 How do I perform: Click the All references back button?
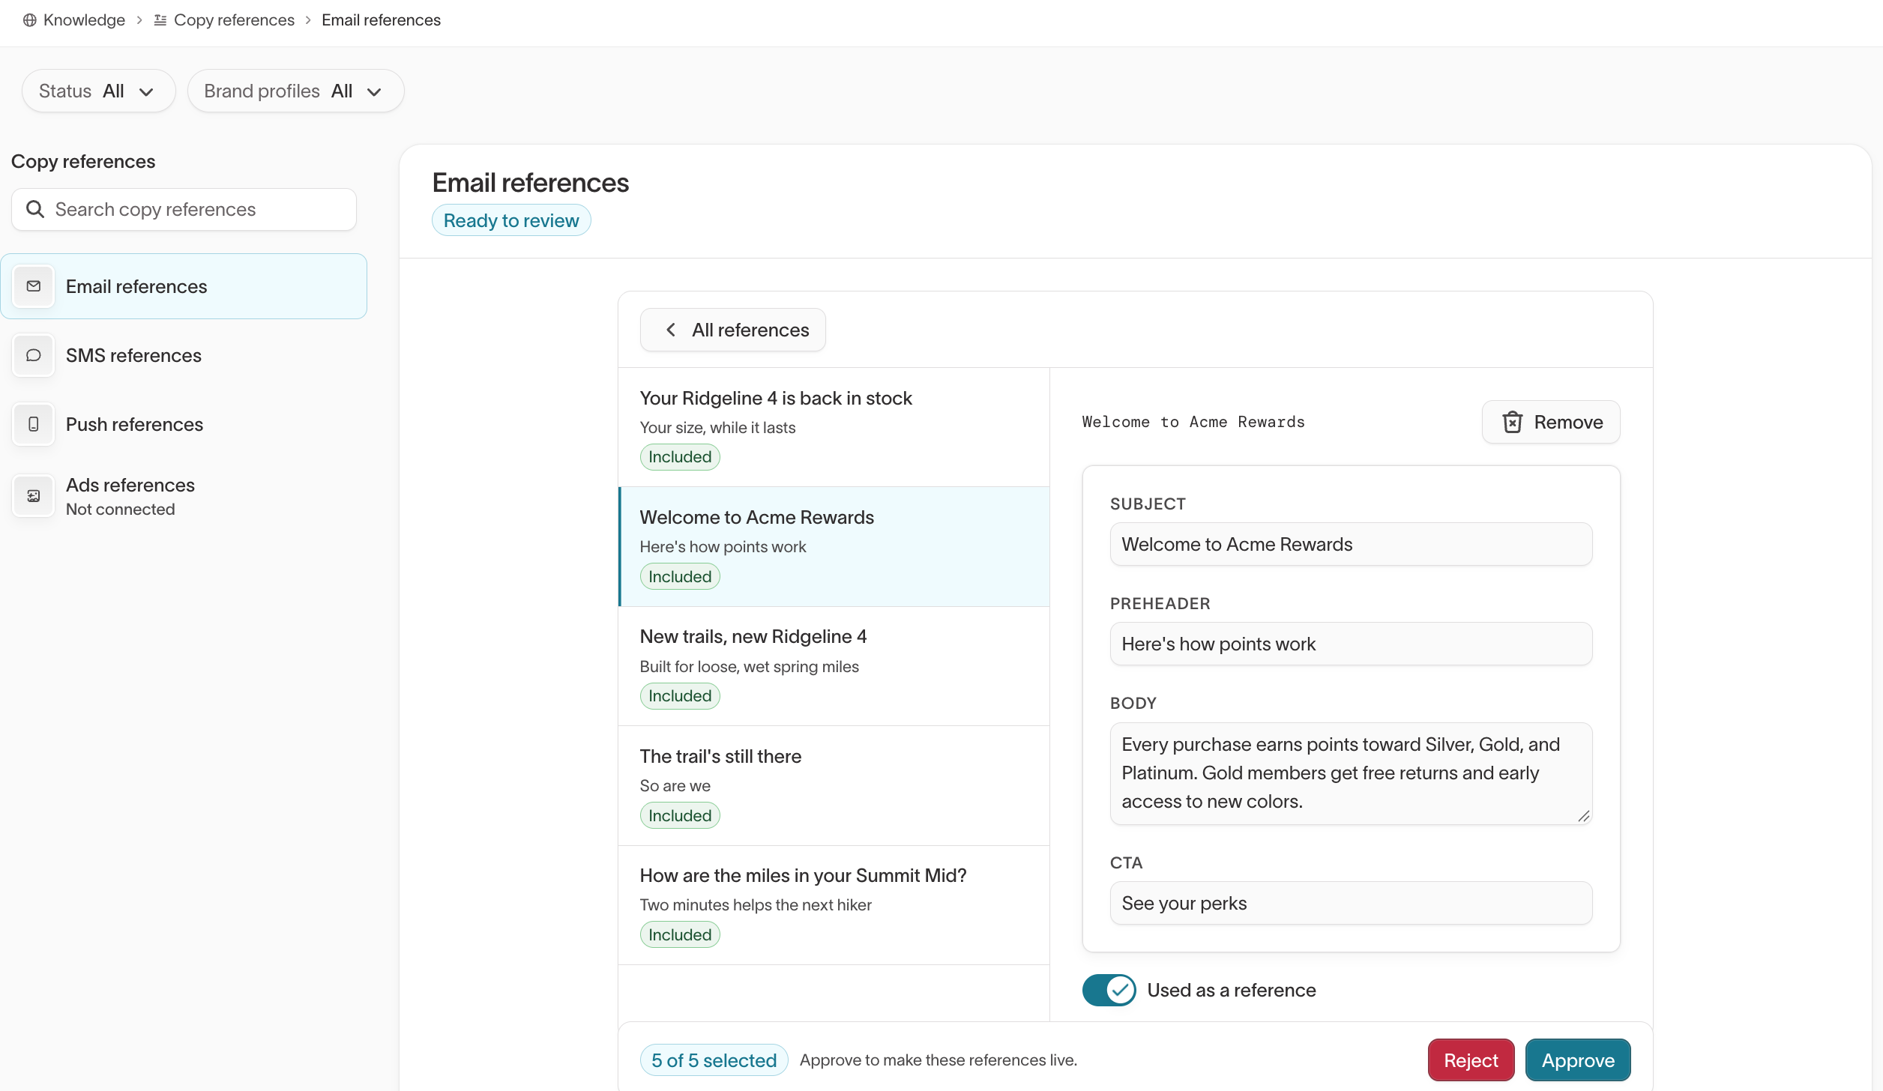(x=732, y=330)
